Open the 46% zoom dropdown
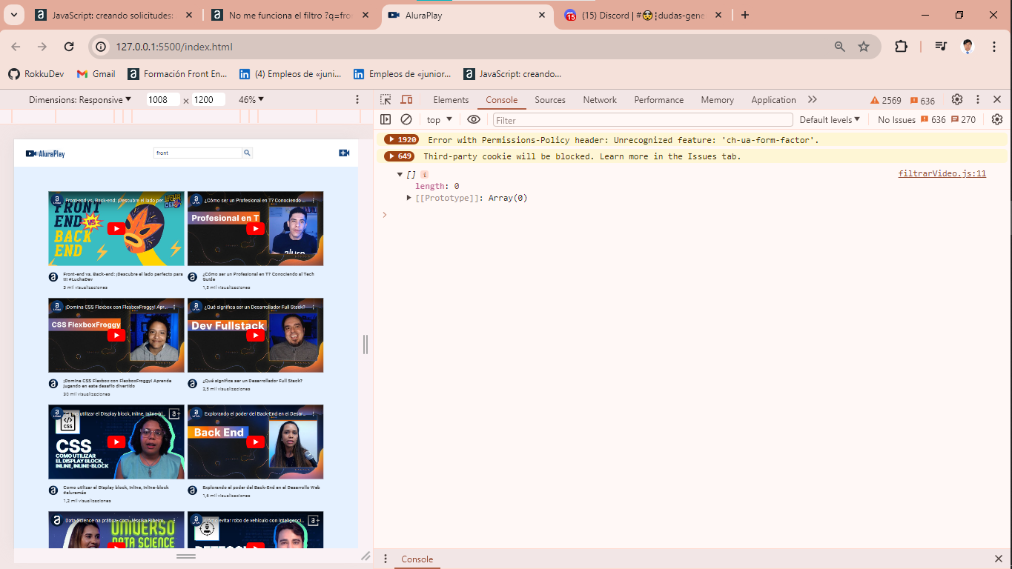 click(x=251, y=99)
